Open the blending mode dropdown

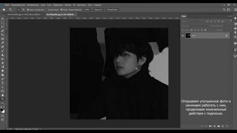pyautogui.click(x=195, y=26)
